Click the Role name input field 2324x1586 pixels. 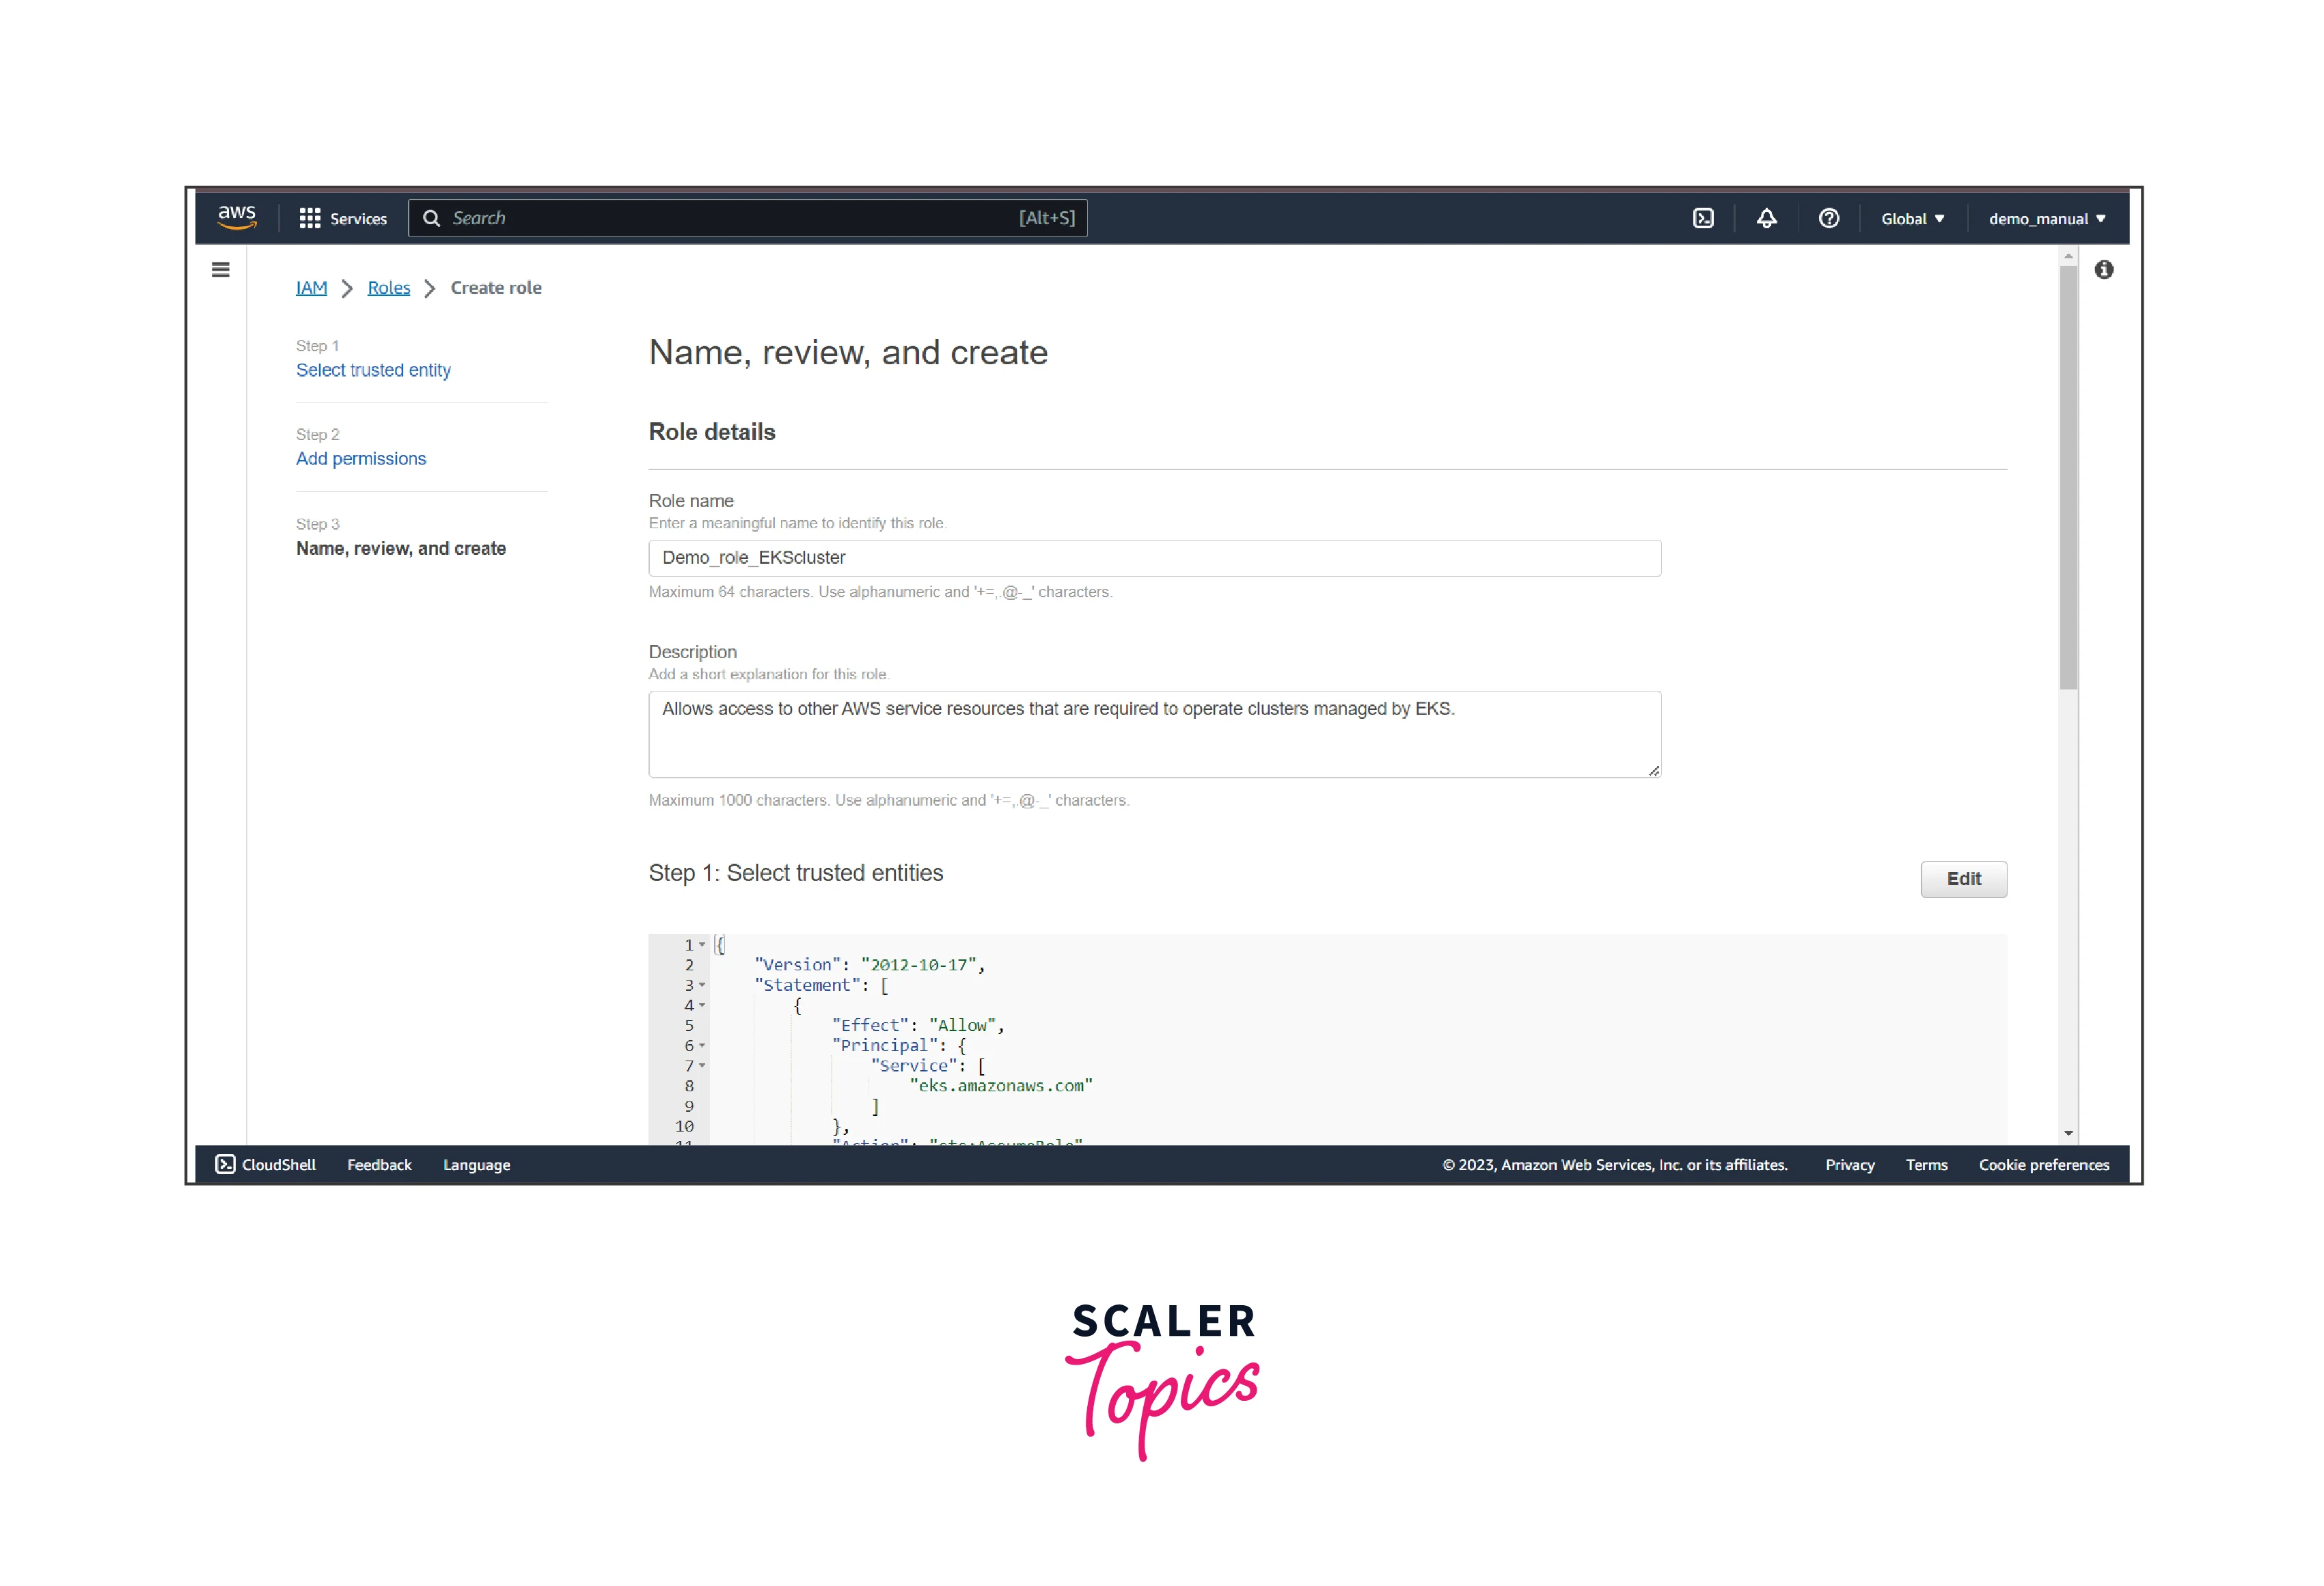point(1154,558)
